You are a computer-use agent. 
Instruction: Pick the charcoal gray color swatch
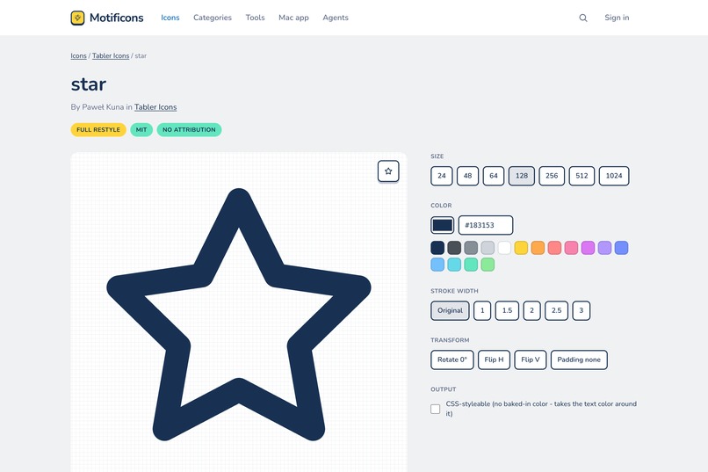click(x=454, y=248)
